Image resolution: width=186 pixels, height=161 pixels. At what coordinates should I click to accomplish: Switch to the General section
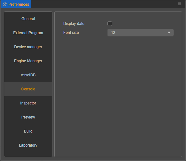[x=28, y=19]
